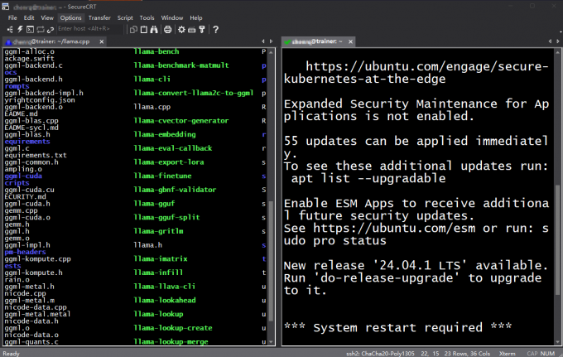Click the llama-finetune entry
This screenshot has height=357, width=563.
[x=162, y=176]
